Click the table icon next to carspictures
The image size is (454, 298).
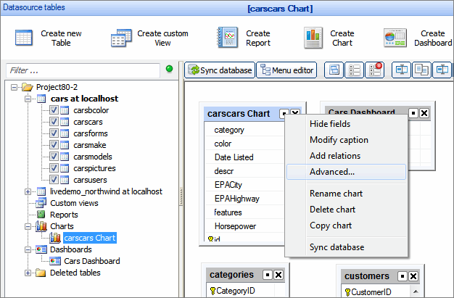click(65, 168)
